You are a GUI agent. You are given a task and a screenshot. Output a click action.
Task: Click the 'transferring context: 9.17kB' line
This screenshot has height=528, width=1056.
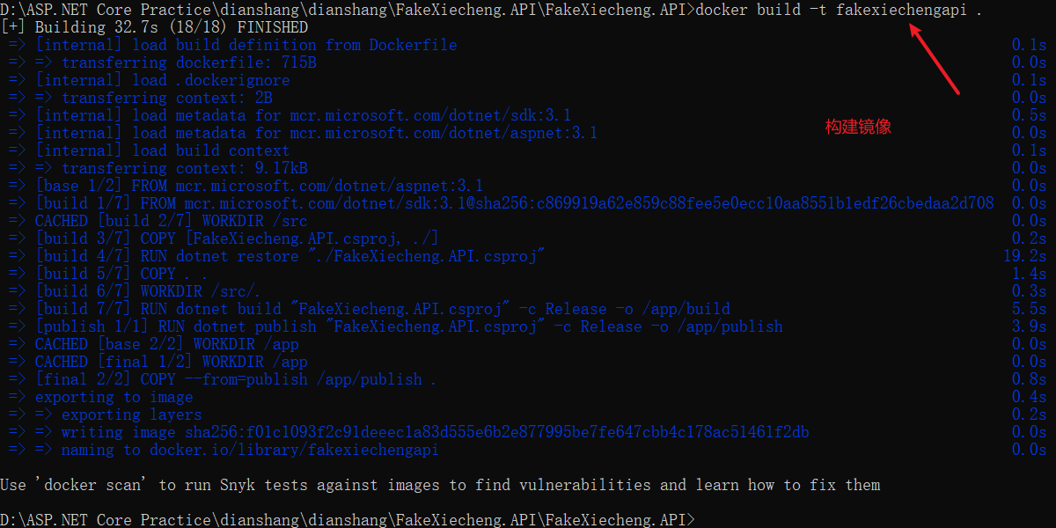tap(185, 168)
